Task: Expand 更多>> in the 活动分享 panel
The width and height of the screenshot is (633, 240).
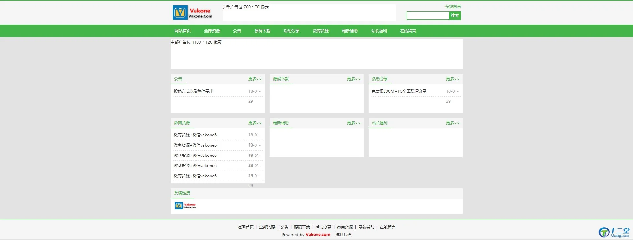Action: (452, 79)
